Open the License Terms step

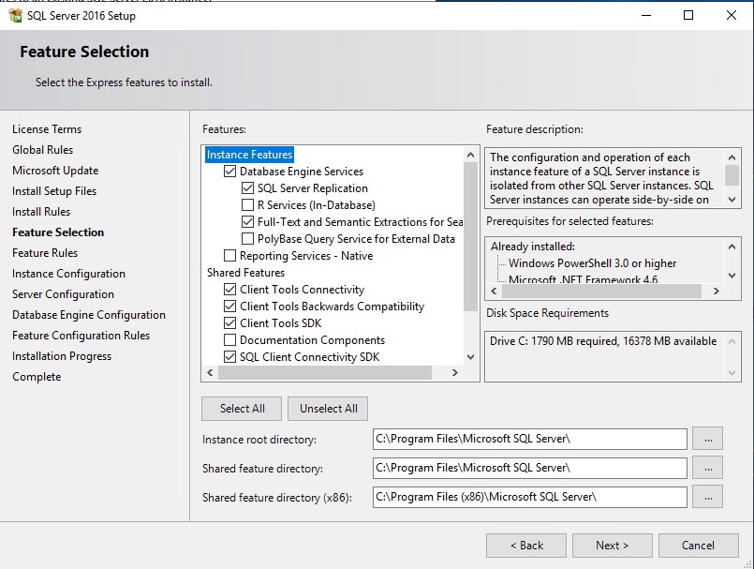click(47, 129)
